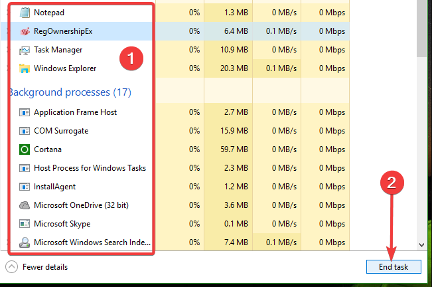
Task: Click Microsoft Skype's 0.1 MB memory value
Action: click(236, 224)
